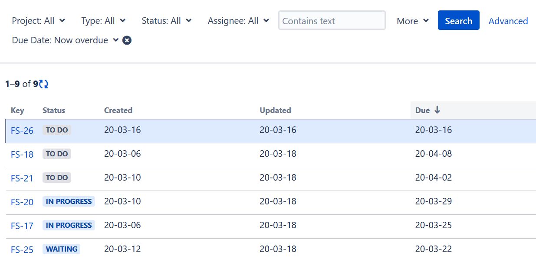Expand the More filters menu
The height and width of the screenshot is (262, 536).
411,20
